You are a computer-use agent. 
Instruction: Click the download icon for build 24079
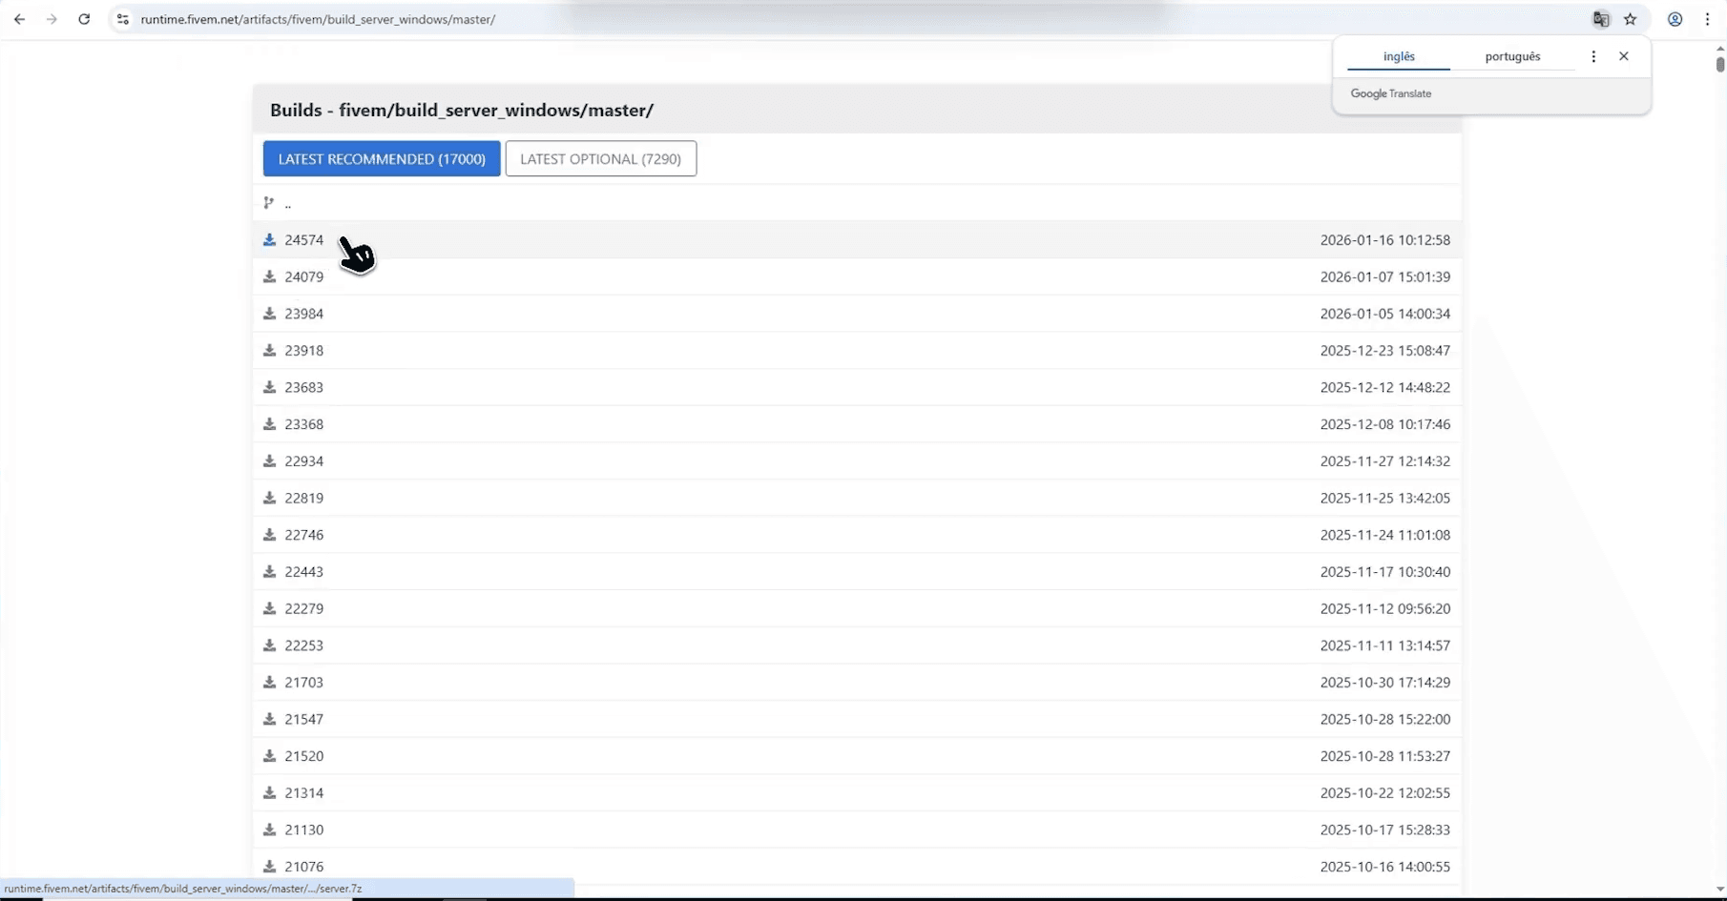pyautogui.click(x=269, y=276)
